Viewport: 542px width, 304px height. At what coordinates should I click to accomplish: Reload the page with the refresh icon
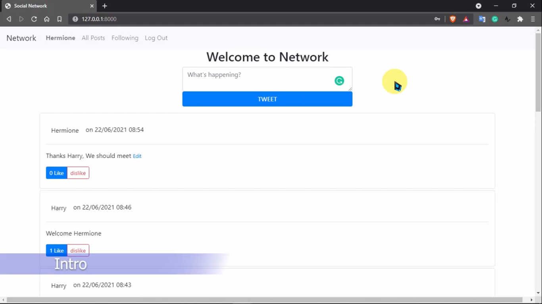pos(34,19)
